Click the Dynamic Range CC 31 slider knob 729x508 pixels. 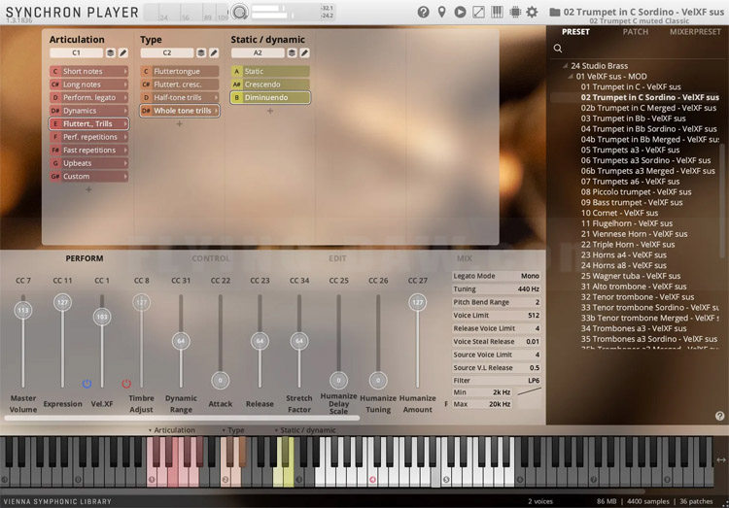point(181,341)
